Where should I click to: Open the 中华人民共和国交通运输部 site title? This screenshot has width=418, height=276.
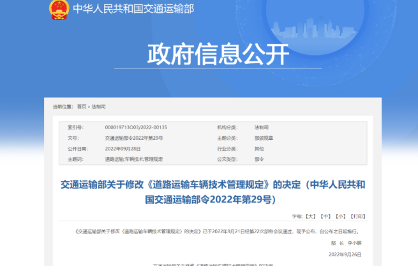(x=133, y=9)
